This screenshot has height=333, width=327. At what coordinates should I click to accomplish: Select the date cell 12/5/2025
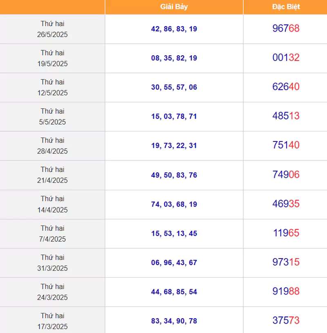pos(52,87)
